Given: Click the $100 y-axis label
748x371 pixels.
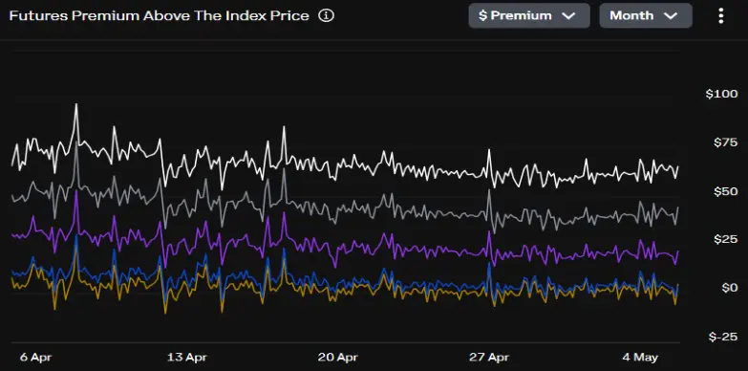Looking at the screenshot, I should (x=722, y=94).
